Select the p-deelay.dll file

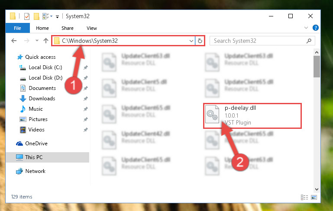pos(252,116)
